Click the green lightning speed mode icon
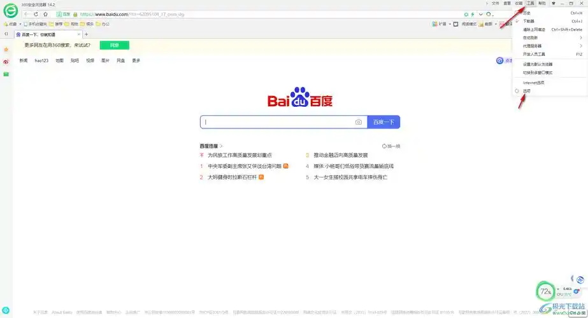The width and height of the screenshot is (588, 318). [473, 14]
